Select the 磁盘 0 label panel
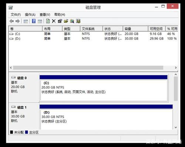The height and width of the screenshot is (147, 185). 24,88
